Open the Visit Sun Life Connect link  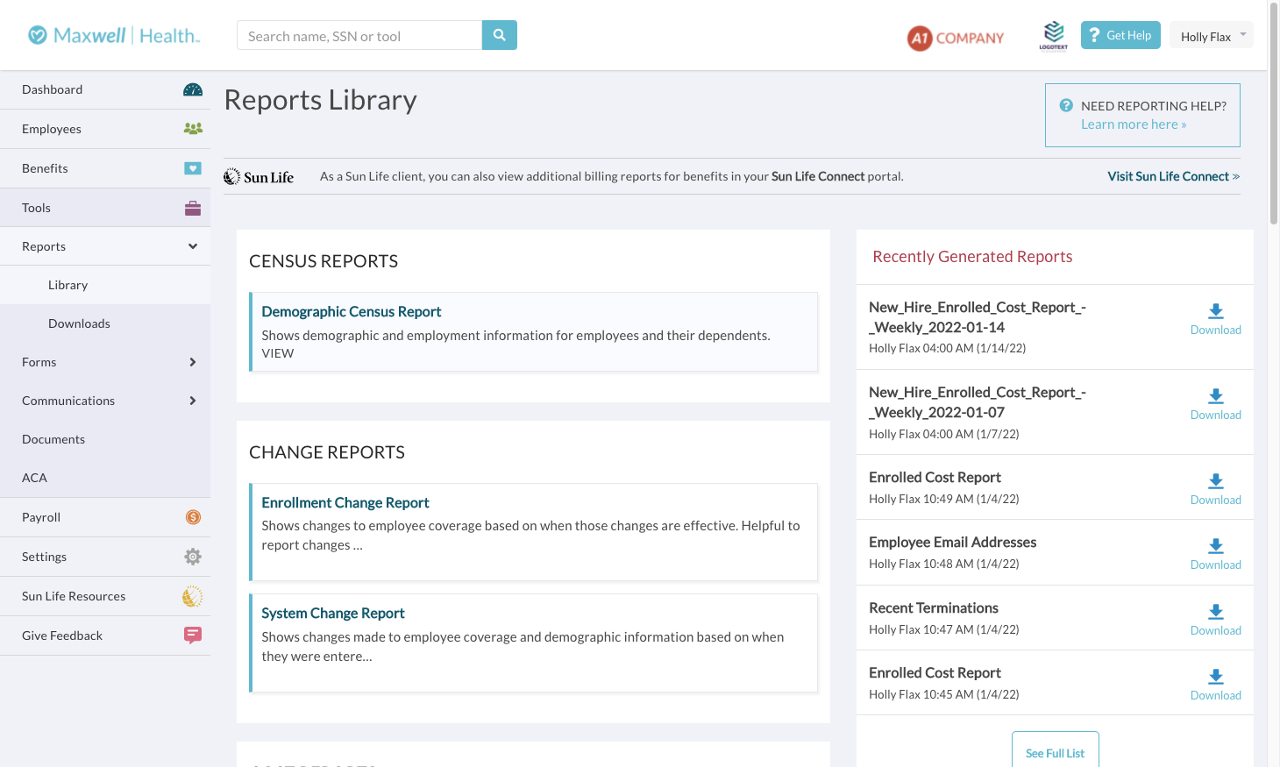pos(1173,176)
